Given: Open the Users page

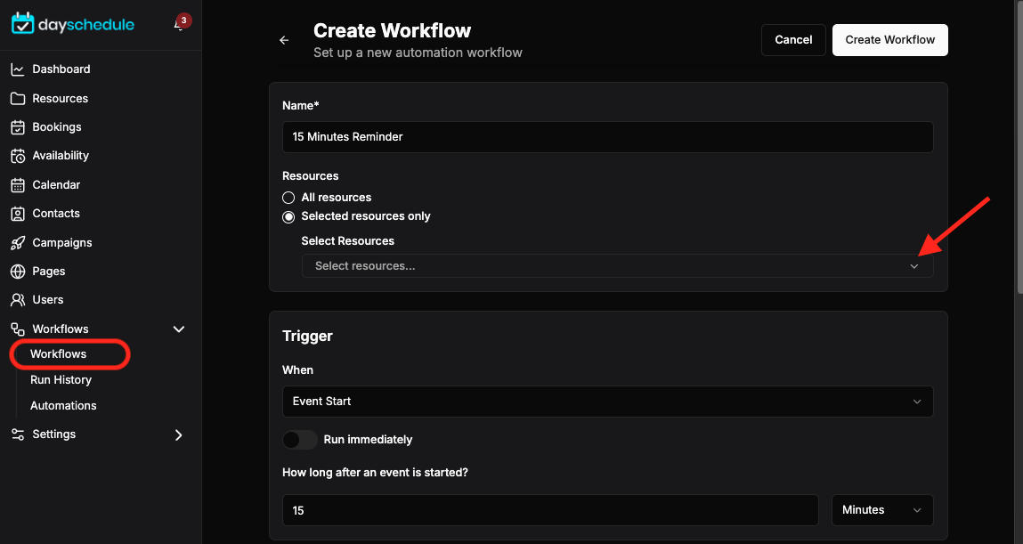Looking at the screenshot, I should (x=47, y=300).
